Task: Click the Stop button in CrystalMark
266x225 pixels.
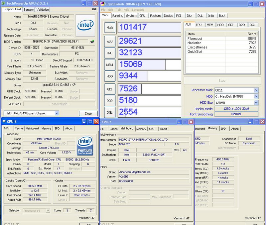Action: pyautogui.click(x=222, y=80)
